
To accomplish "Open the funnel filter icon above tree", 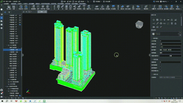I will click(x=9, y=12).
